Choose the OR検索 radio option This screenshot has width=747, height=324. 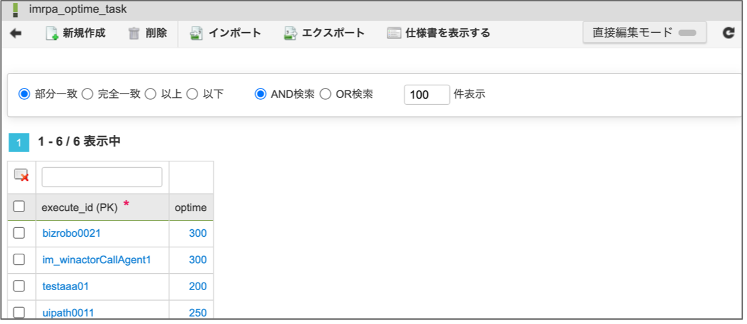pyautogui.click(x=325, y=94)
